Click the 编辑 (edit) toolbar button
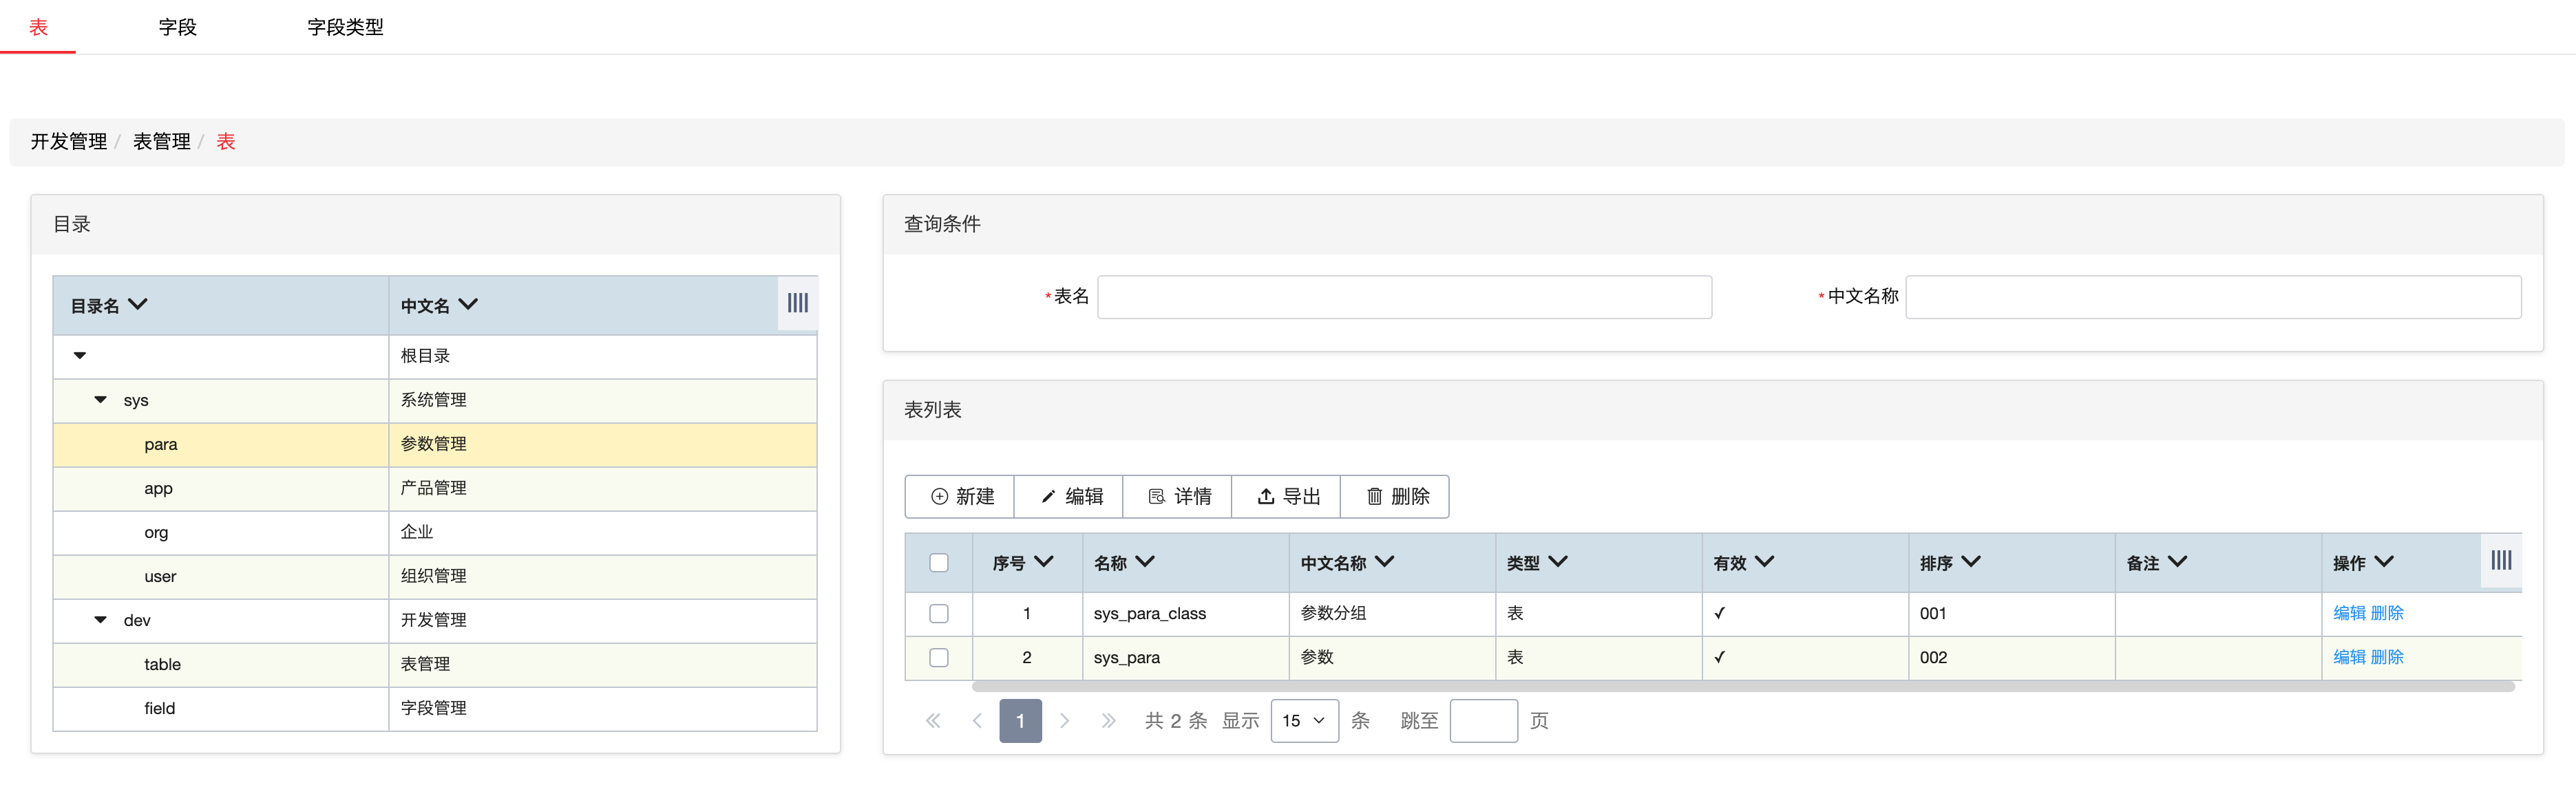 pos(1069,497)
